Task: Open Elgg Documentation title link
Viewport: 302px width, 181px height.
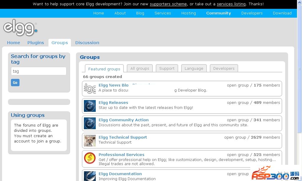Action: point(120,174)
